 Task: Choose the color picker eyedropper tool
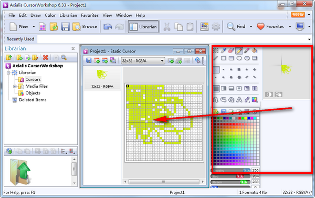point(223,50)
